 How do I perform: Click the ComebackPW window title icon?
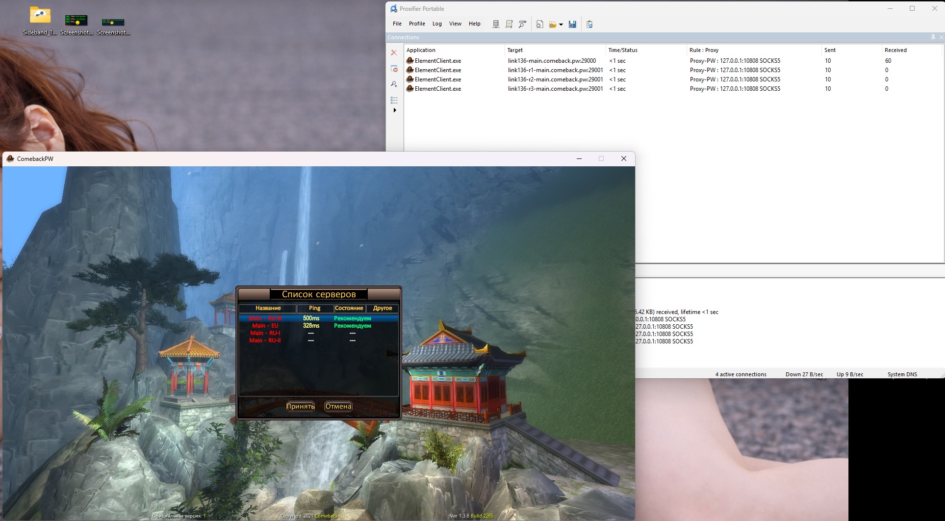[x=10, y=158]
